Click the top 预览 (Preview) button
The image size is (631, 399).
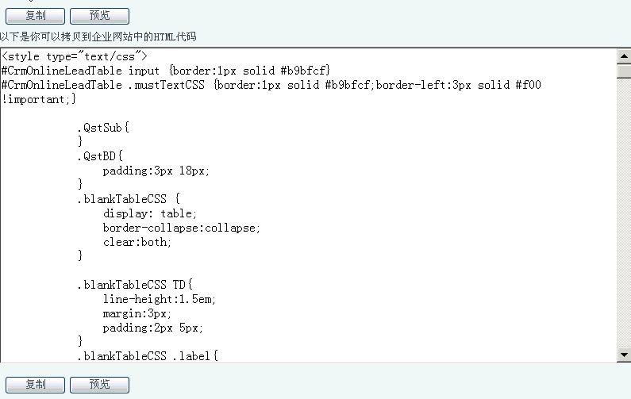click(x=99, y=16)
